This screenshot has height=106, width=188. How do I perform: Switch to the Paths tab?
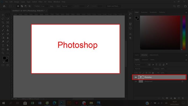pos(152,60)
